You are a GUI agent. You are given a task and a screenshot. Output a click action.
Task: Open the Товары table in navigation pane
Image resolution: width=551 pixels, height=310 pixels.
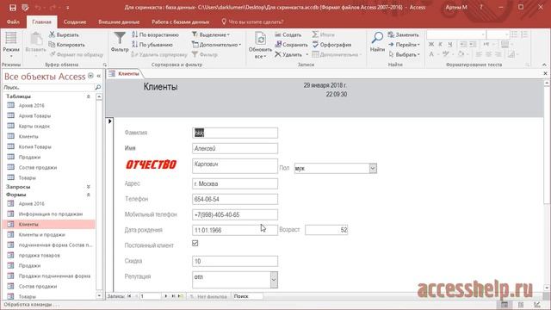click(28, 178)
